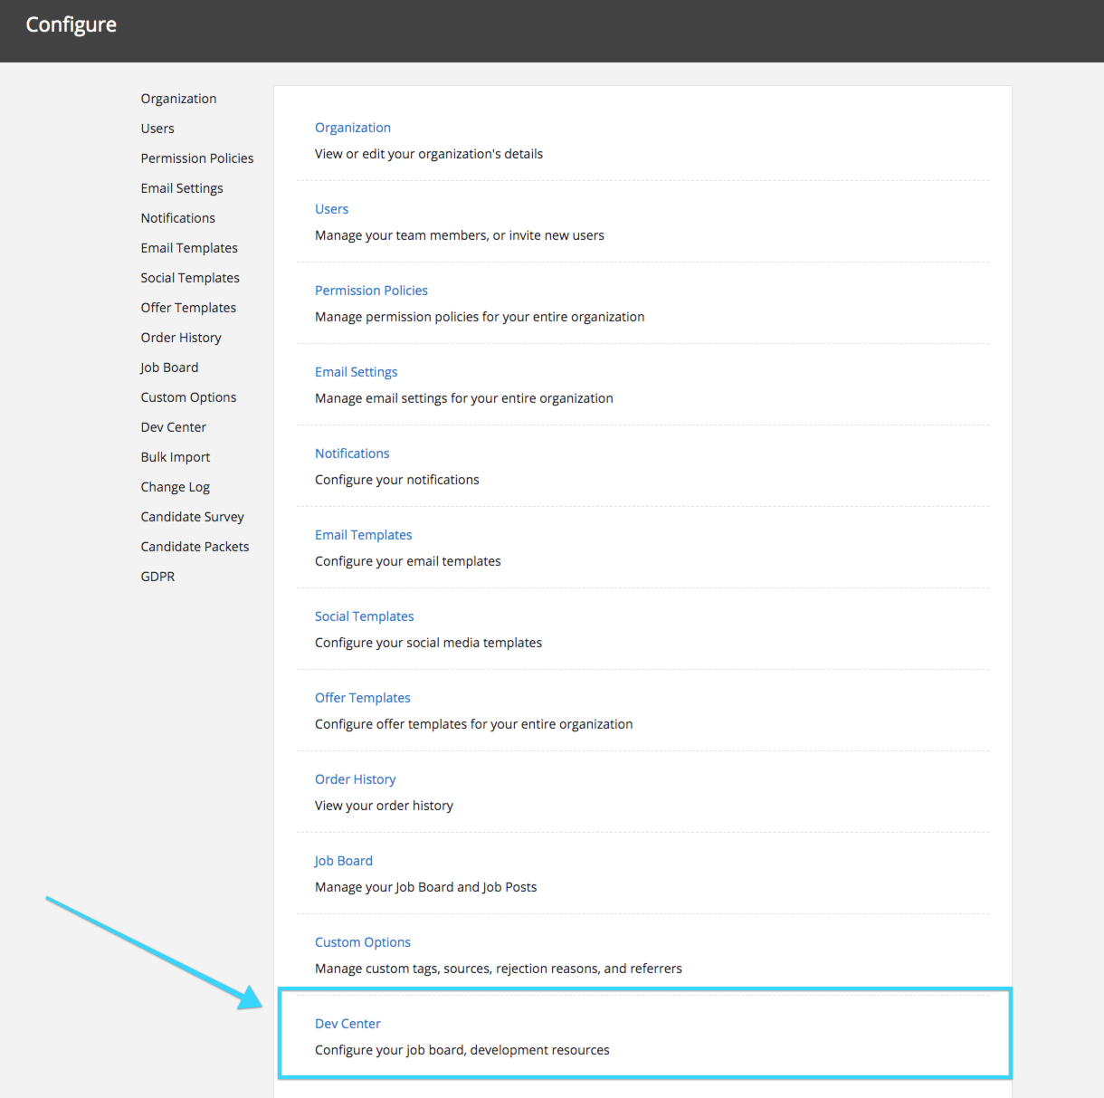The height and width of the screenshot is (1098, 1104).
Task: Click the Order History heading link
Action: click(356, 779)
